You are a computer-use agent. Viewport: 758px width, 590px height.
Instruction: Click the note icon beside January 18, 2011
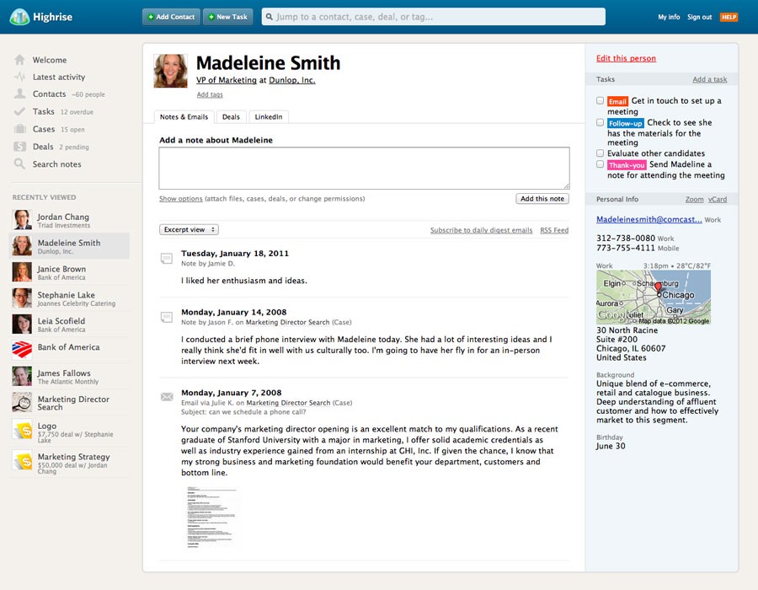(x=166, y=259)
